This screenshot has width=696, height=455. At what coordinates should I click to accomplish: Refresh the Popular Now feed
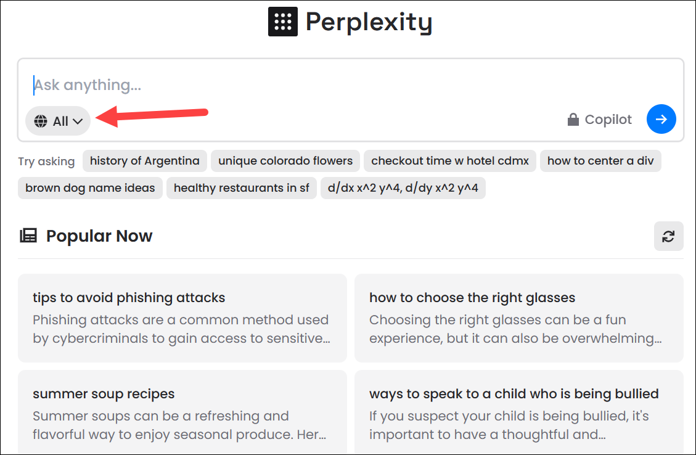(668, 236)
